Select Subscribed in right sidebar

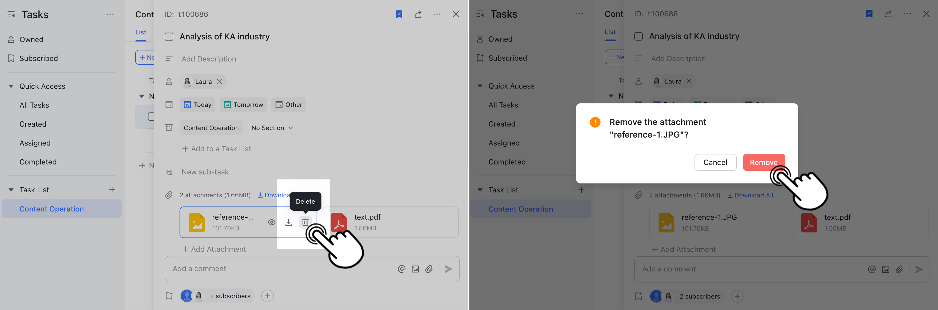pos(508,58)
